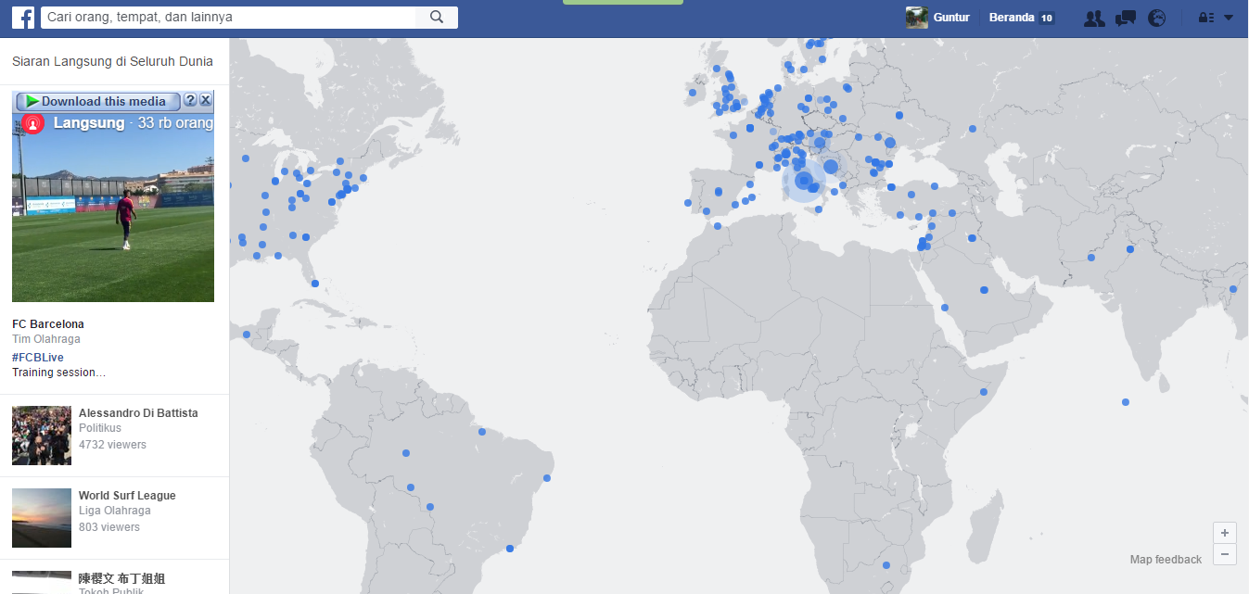Select Alessandro Di Battista thumbnail

point(42,436)
